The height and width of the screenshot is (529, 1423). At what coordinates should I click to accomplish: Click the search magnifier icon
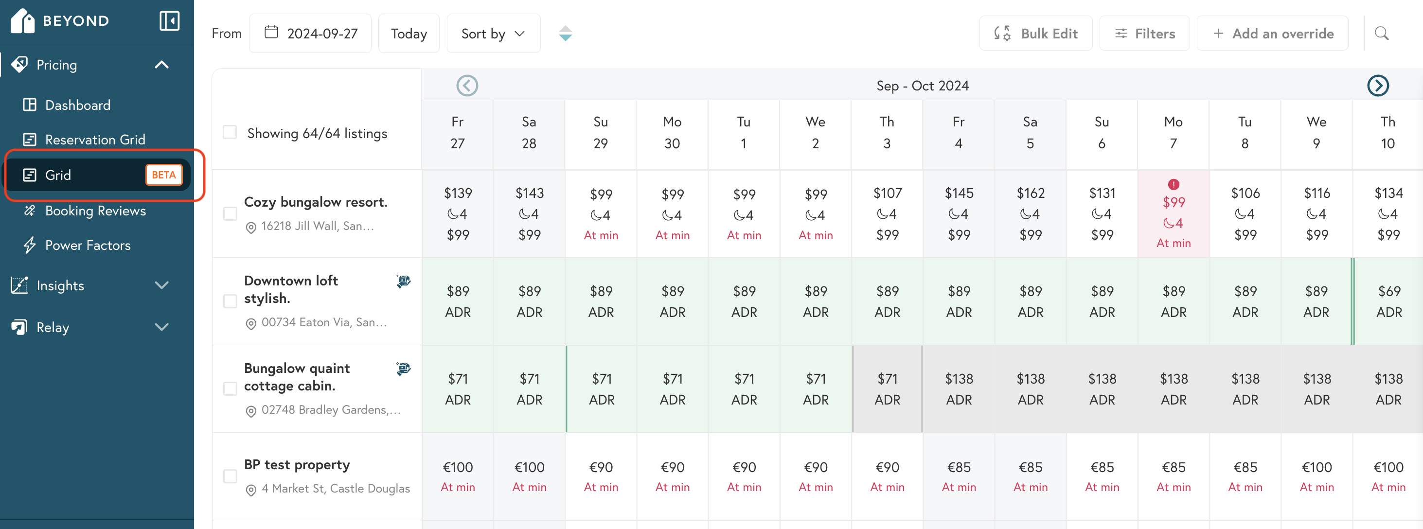pyautogui.click(x=1381, y=33)
